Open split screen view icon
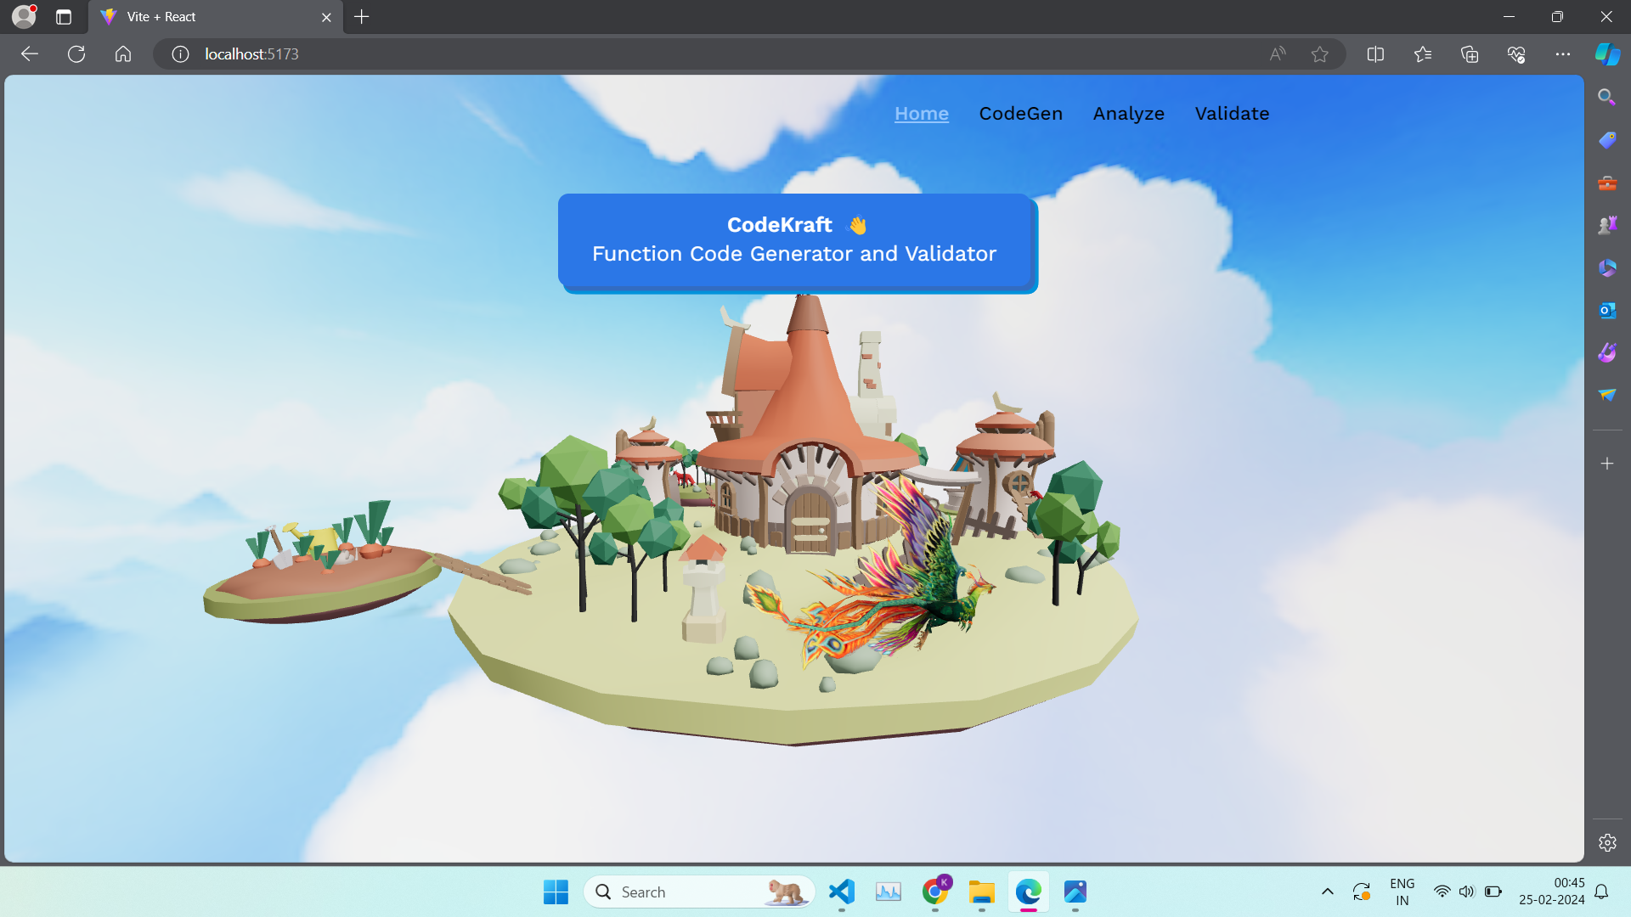Screen dimensions: 1631x917 [1375, 54]
